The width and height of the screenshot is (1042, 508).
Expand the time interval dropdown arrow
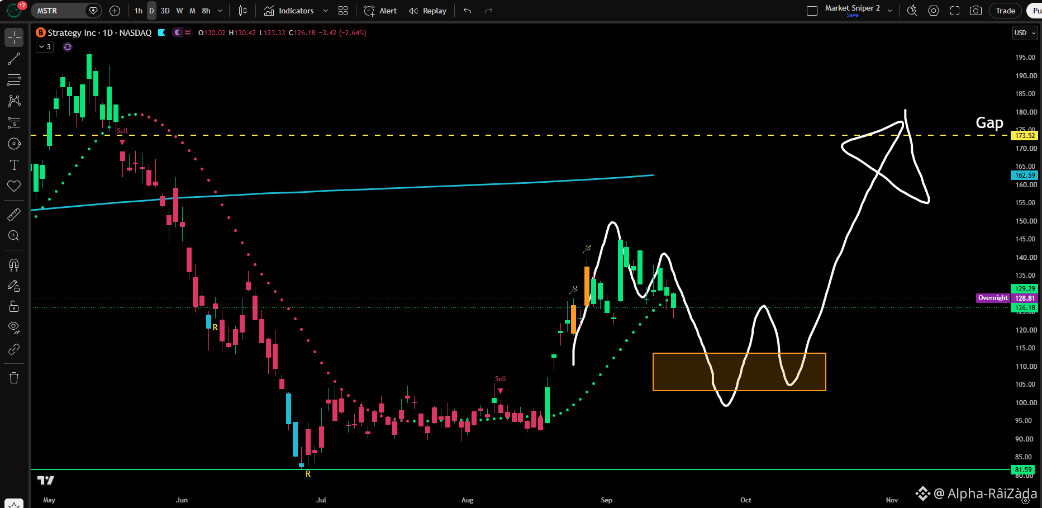point(220,11)
